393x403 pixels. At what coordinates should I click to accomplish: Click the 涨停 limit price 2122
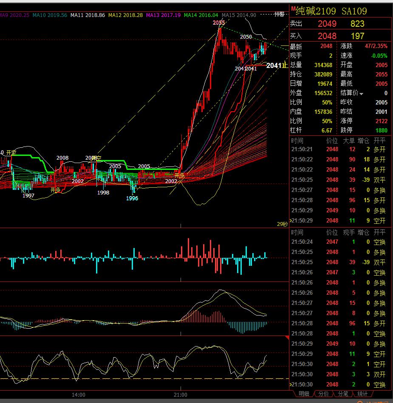tap(382, 121)
